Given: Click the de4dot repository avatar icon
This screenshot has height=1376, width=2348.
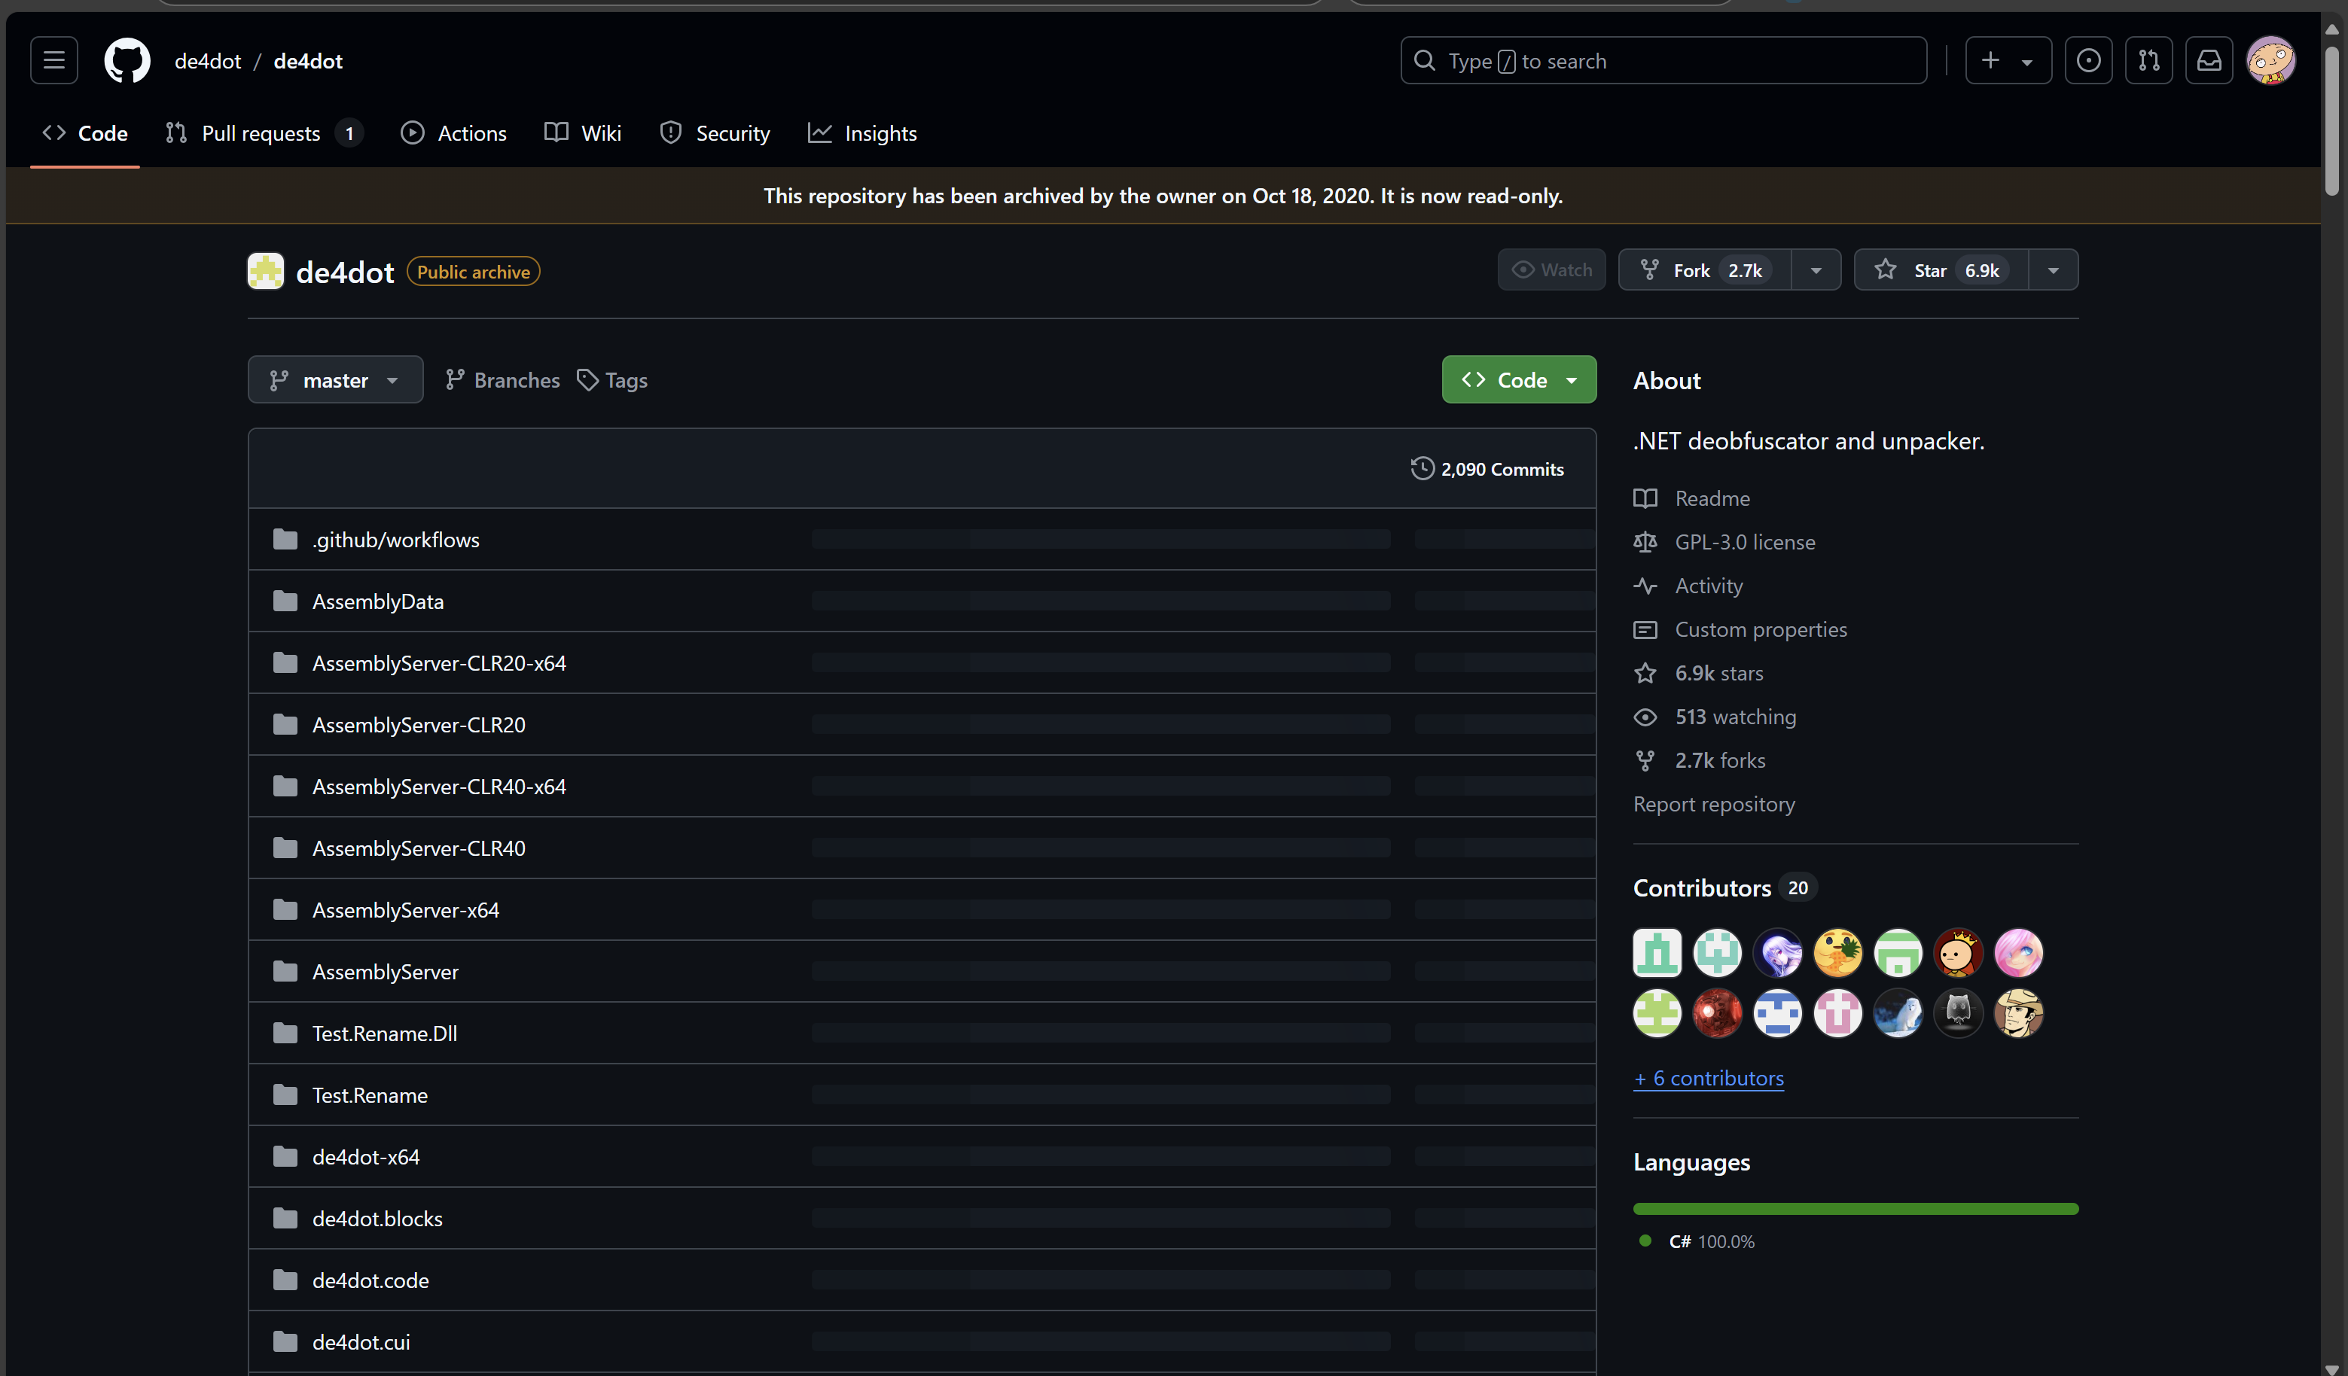Looking at the screenshot, I should coord(266,271).
